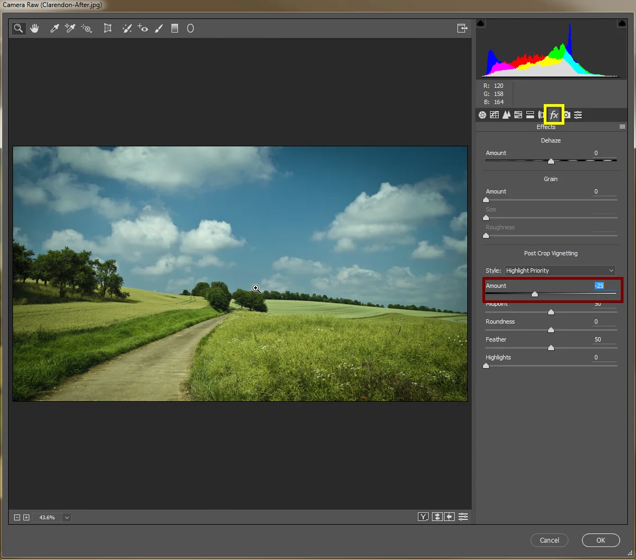Select the Graduated Filter tool

pyautogui.click(x=175, y=28)
